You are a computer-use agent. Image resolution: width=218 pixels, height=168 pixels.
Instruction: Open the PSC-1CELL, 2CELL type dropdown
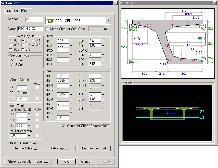pos(108,21)
